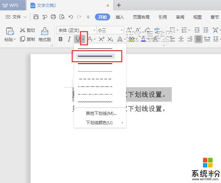This screenshot has height=183, width=221.
Task: Toggle Strikethrough formatting
Action: pyautogui.click(x=90, y=39)
